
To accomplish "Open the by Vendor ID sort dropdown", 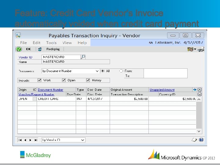I will [x=82, y=140].
